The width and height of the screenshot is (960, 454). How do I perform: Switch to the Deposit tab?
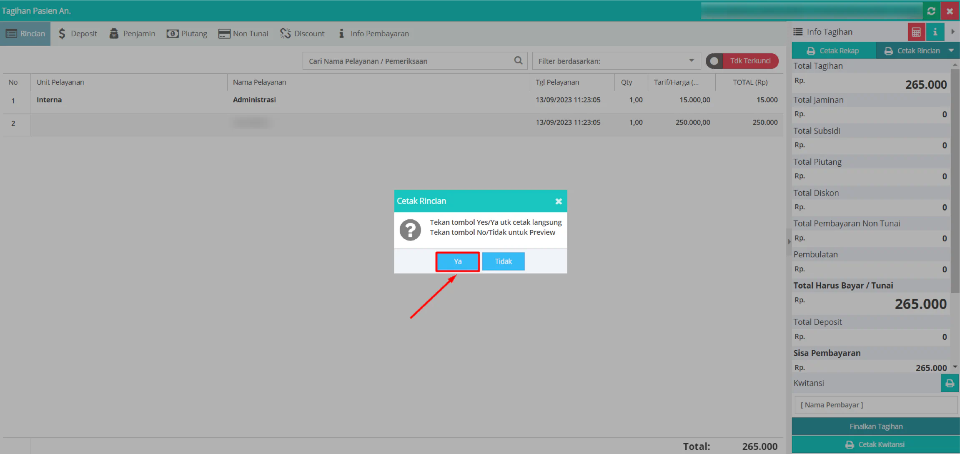point(78,33)
